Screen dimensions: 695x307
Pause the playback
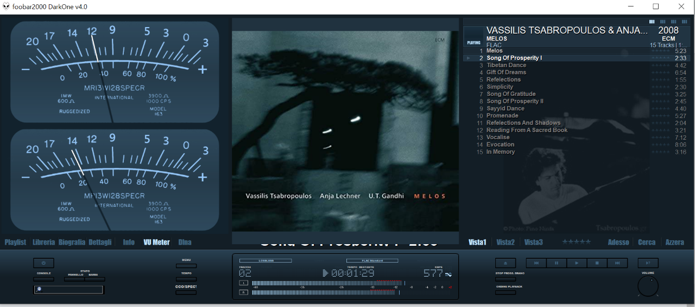(x=557, y=263)
